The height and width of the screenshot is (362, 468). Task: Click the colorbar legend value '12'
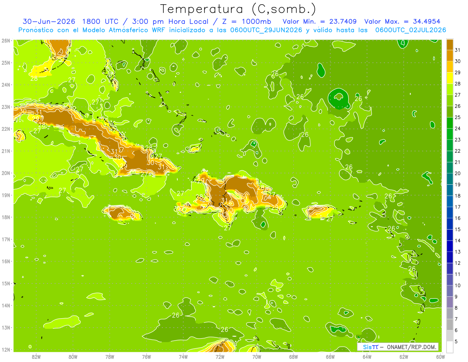click(458, 263)
